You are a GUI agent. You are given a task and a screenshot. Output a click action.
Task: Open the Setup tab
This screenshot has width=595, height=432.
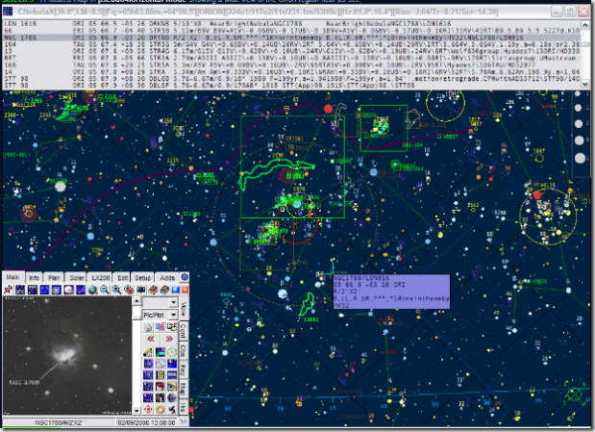[144, 277]
